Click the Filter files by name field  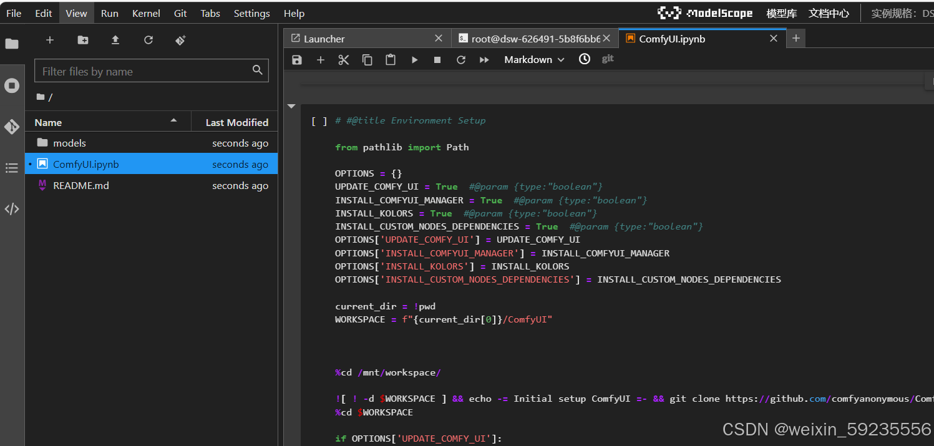[152, 71]
